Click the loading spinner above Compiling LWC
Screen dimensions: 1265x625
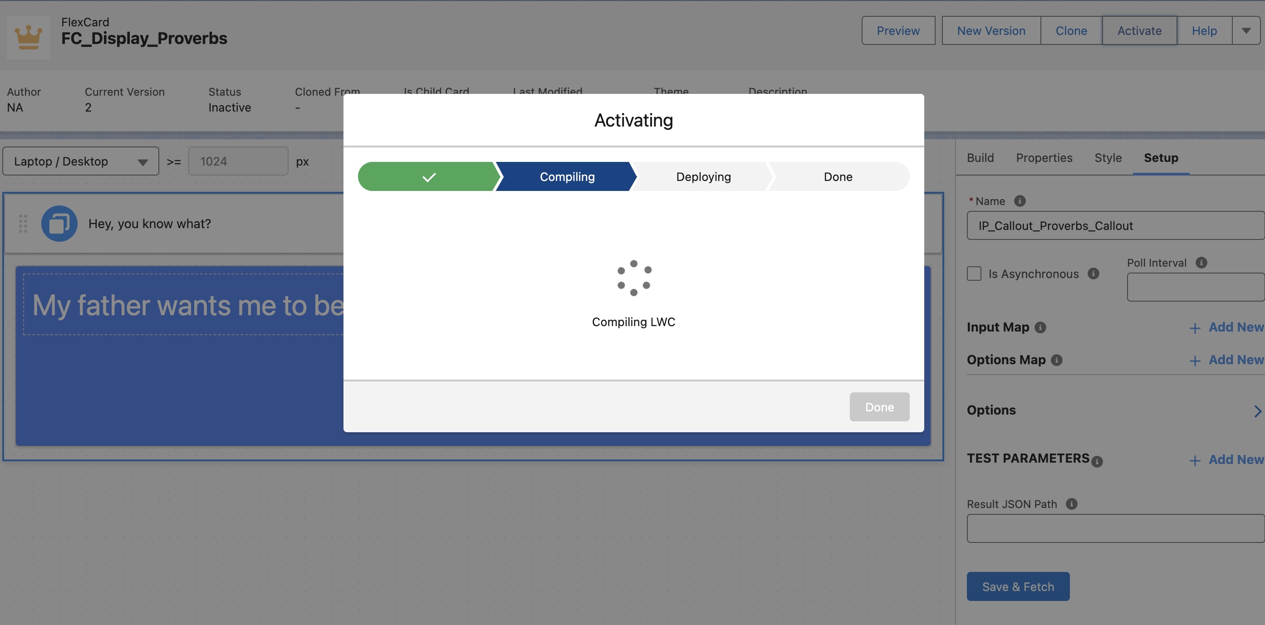click(x=634, y=278)
